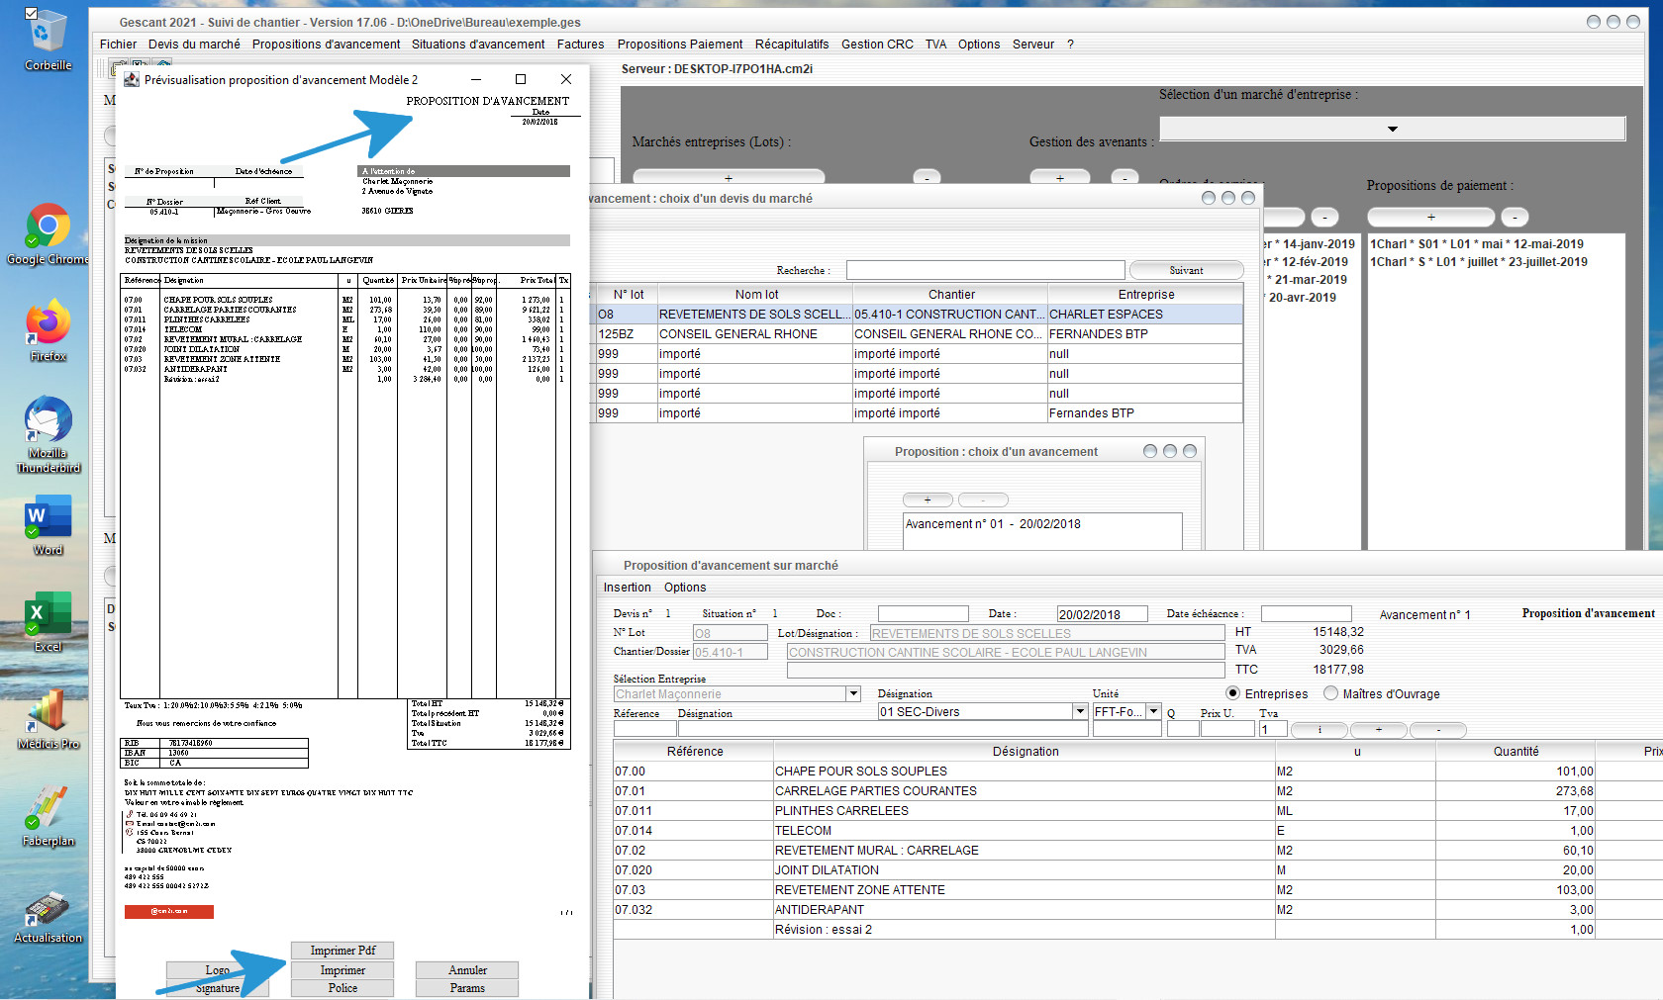Open the Unité FFT-Fo dropdown
This screenshot has height=1000, width=1663.
(1153, 711)
